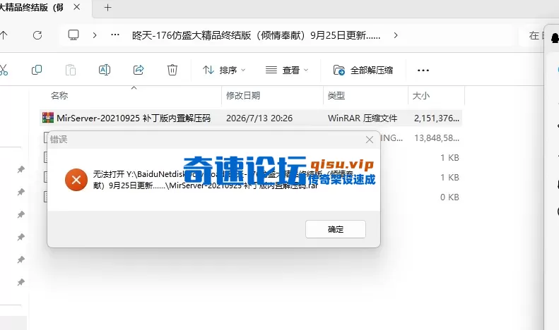Screen dimensions: 559x330
Task: Click the Copy icon in toolbar
Action: 37,70
